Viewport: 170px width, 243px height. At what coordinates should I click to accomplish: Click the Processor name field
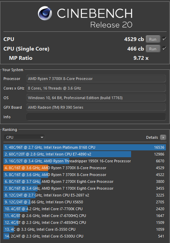coord(96,79)
